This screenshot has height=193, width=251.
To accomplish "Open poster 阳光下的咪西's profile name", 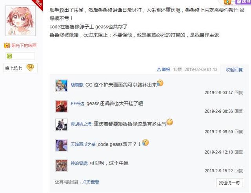I will [24, 46].
